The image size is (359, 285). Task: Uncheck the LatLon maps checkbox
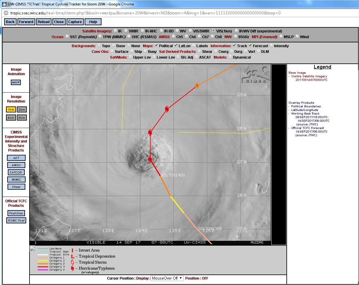(176, 45)
